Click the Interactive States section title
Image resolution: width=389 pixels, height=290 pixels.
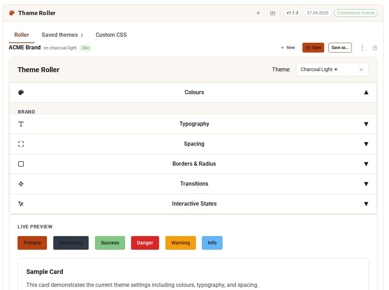[194, 204]
